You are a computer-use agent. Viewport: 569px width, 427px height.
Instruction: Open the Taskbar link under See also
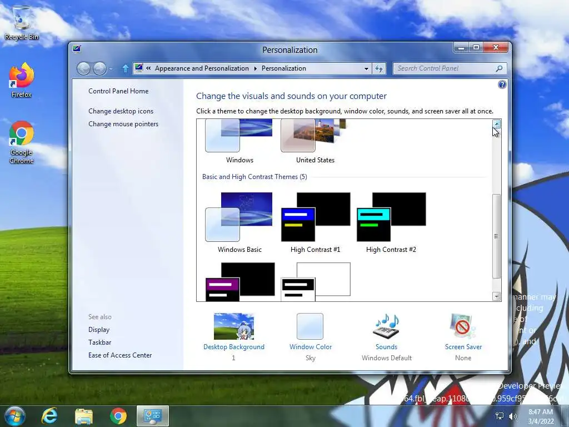pos(100,342)
